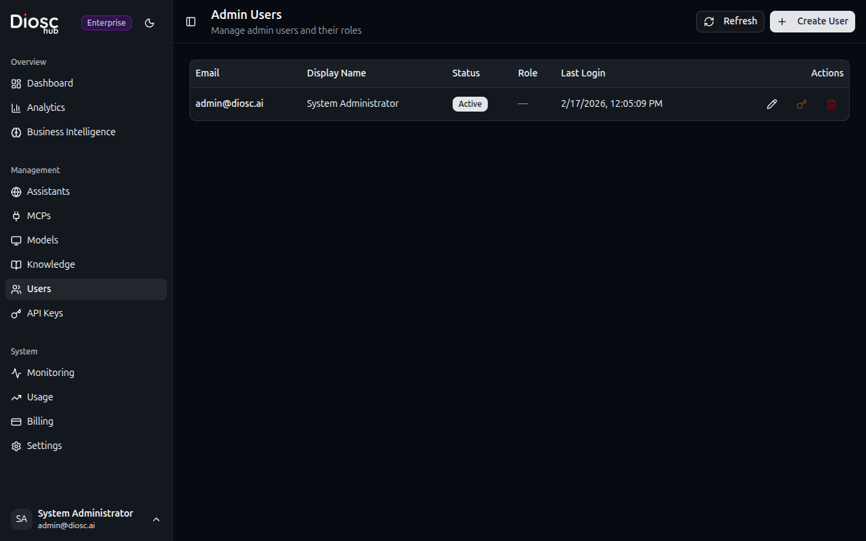Click the Enterprise plan badge
Image resolution: width=866 pixels, height=541 pixels.
coord(106,22)
